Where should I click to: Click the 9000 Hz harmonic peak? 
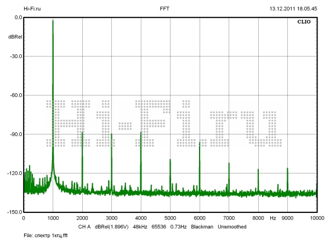tap(287, 169)
